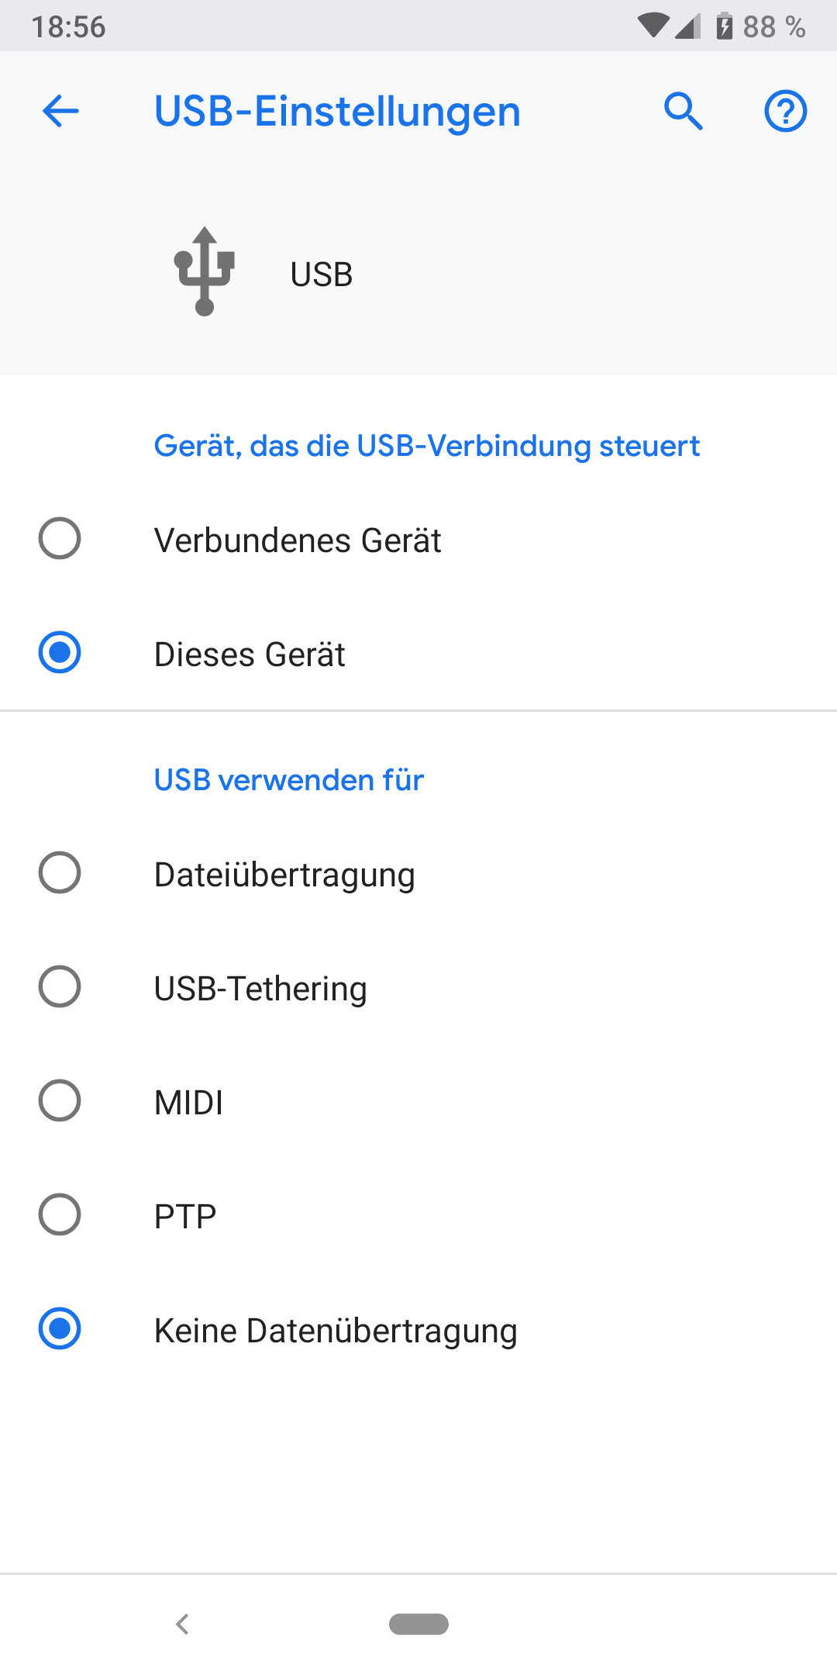Select Verbundenes Gerät radio button
The height and width of the screenshot is (1675, 837).
(60, 538)
